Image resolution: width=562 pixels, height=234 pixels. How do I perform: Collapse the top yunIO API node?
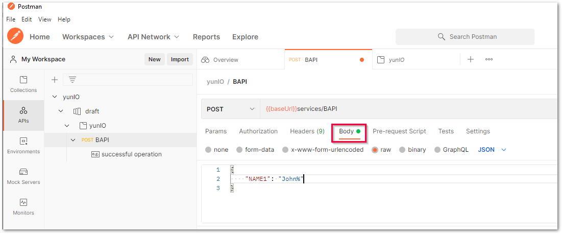[x=55, y=97]
